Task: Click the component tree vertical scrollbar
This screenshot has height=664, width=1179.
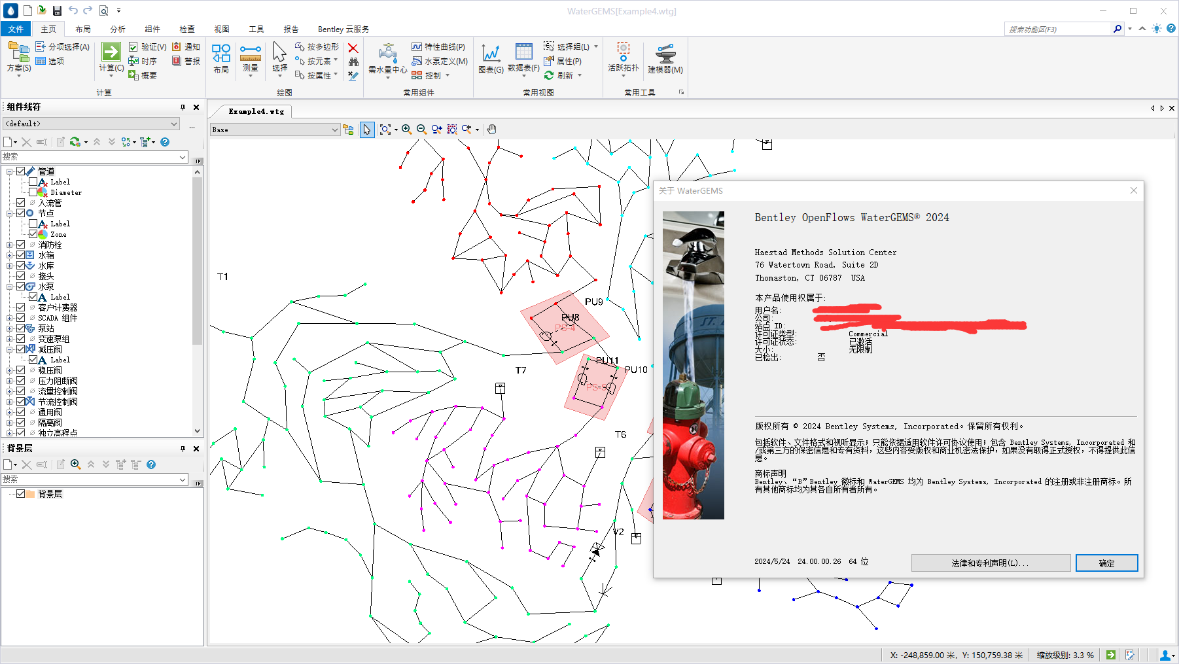Action: click(x=198, y=301)
